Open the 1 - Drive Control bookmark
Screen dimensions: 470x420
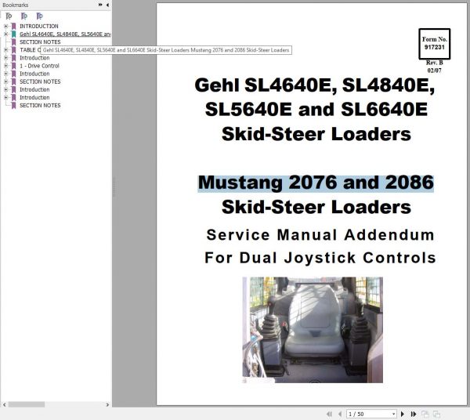click(39, 66)
